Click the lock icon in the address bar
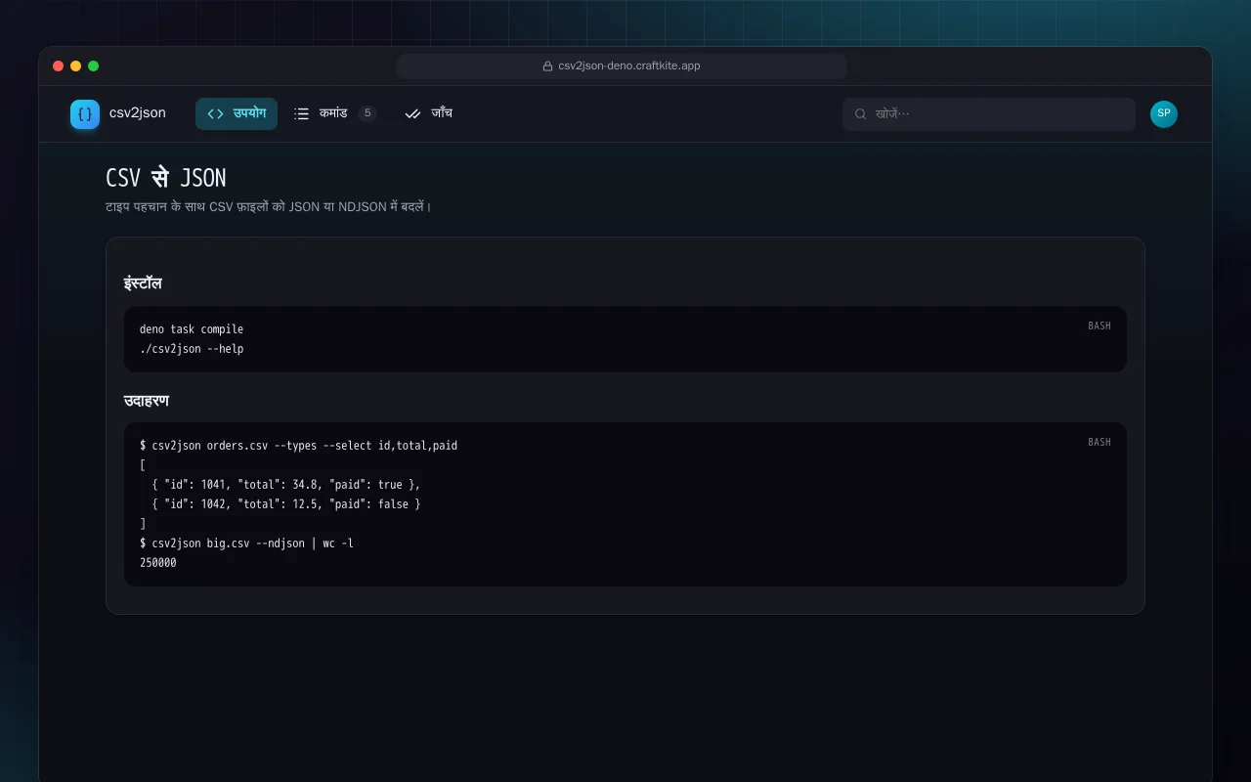Screen dimensions: 1251x782 (x=548, y=66)
